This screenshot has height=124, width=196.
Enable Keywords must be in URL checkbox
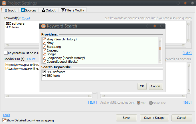tap(6, 53)
